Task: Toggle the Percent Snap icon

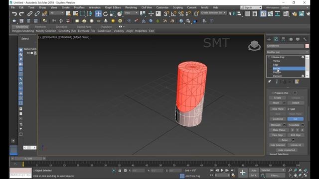Action: coord(181,13)
